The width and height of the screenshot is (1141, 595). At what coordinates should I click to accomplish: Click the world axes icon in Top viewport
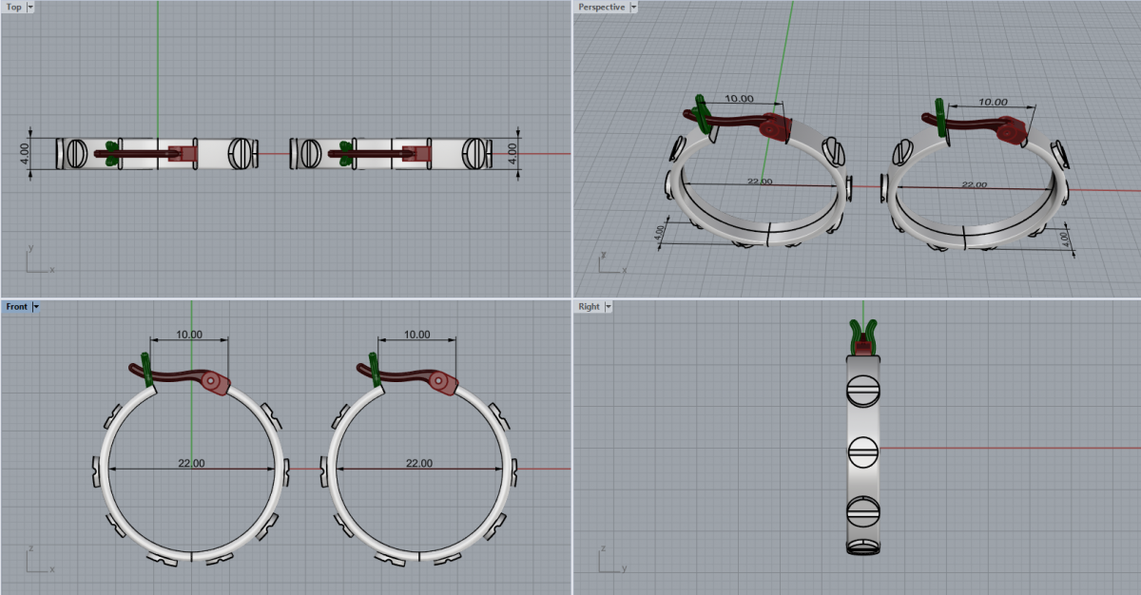[38, 260]
